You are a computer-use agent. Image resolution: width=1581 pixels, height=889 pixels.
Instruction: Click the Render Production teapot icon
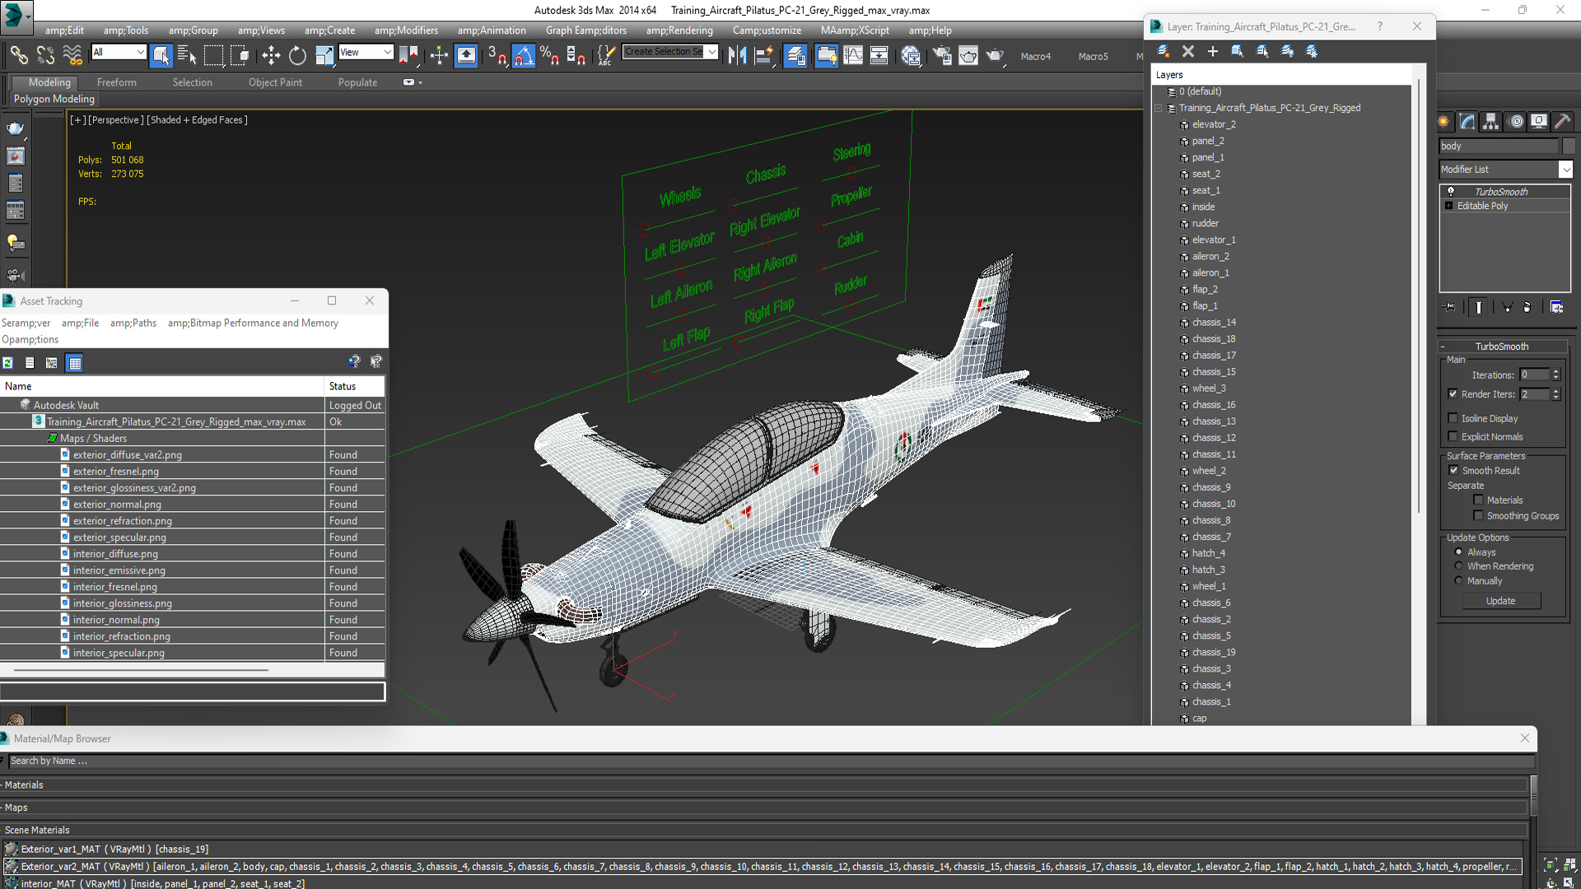994,55
